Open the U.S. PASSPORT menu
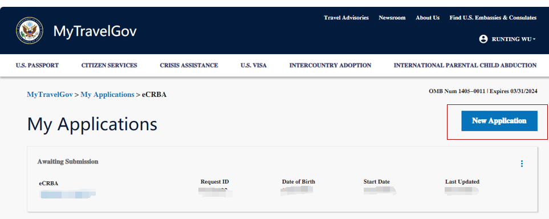Screen dimensions: 549x219 point(37,65)
